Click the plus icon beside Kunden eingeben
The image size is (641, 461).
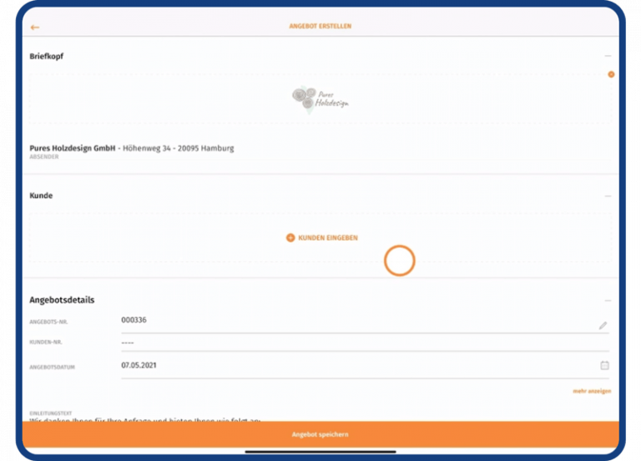click(x=290, y=238)
